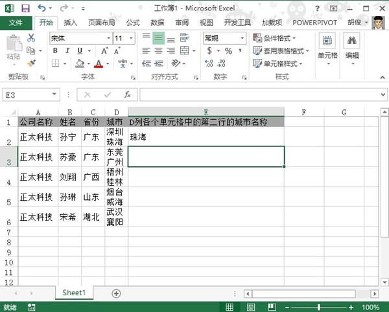Click the Cut scissors icon

coord(31,38)
